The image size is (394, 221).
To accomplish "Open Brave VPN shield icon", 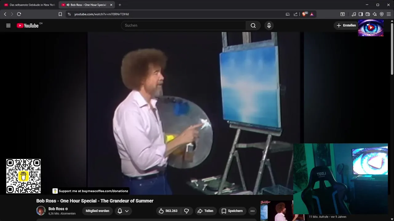I will tap(382, 14).
